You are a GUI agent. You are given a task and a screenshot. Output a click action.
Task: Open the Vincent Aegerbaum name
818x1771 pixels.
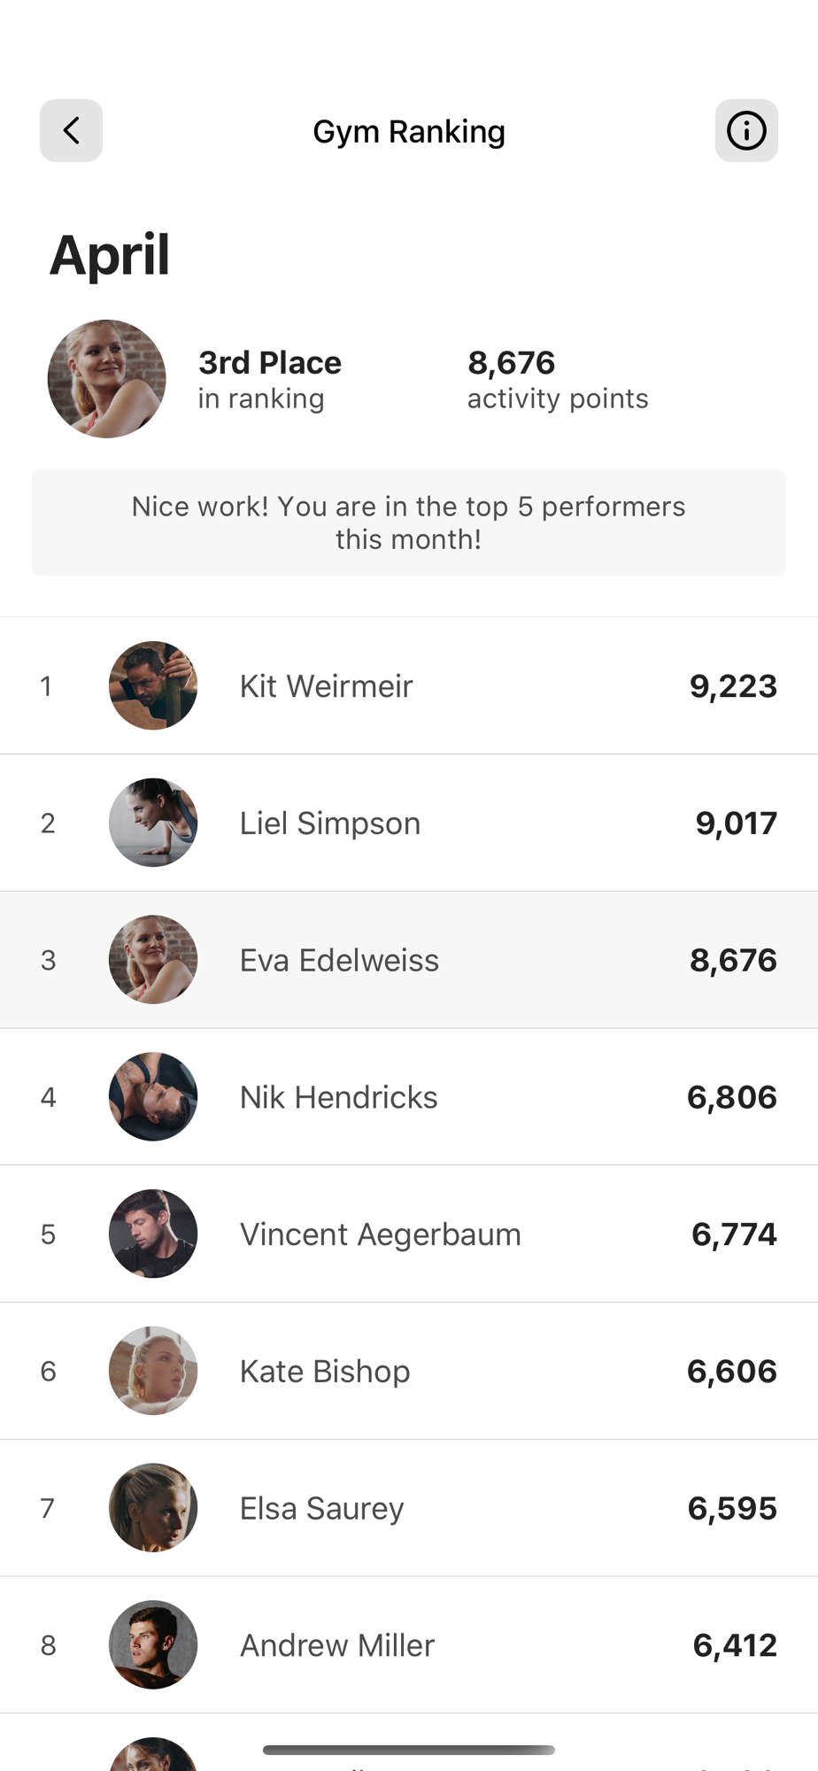(x=380, y=1234)
